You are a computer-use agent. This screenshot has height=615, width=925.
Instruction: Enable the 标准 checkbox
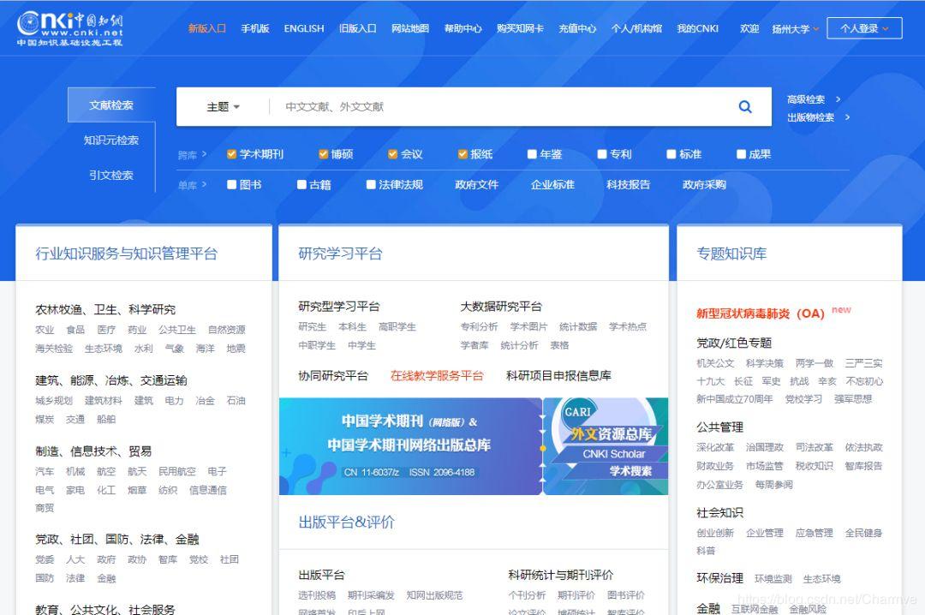tap(671, 154)
